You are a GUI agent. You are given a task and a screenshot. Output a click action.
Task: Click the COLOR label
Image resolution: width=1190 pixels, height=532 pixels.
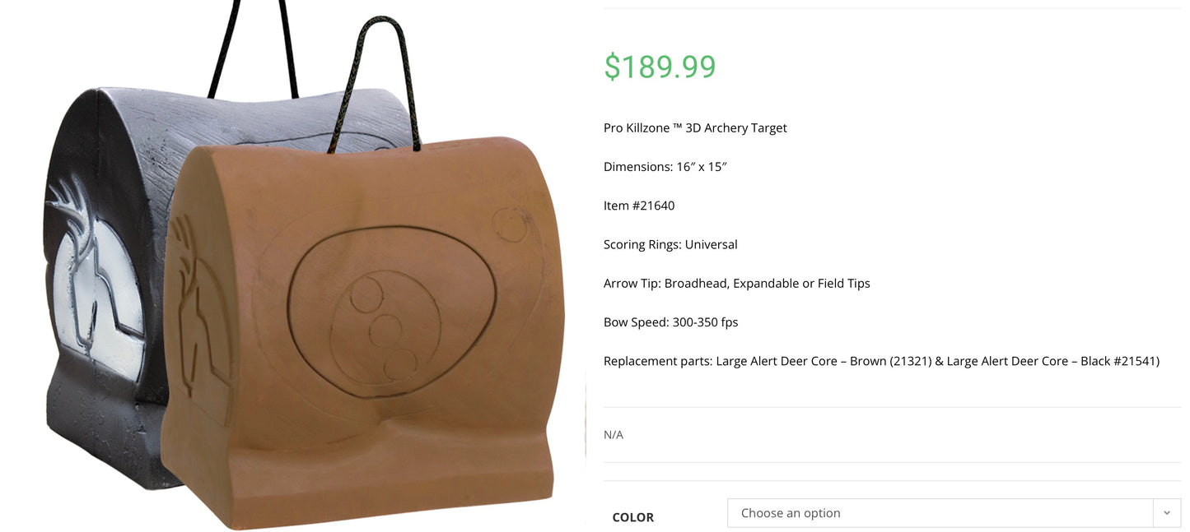click(632, 517)
